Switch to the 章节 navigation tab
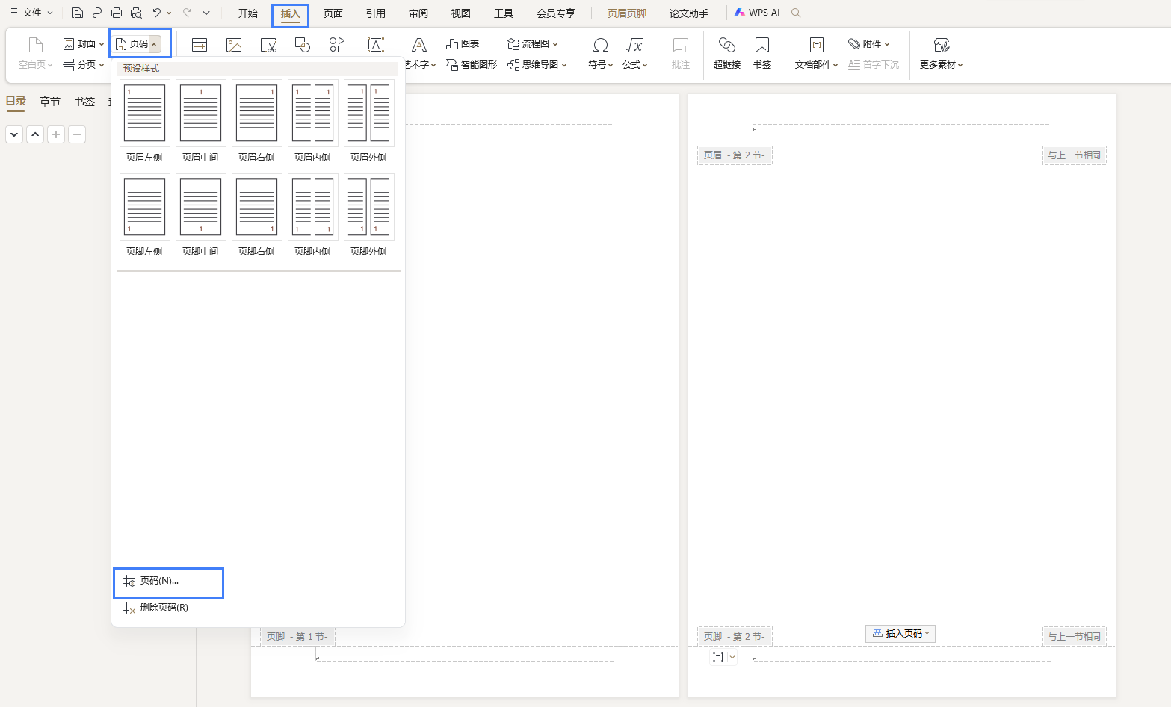 click(50, 102)
